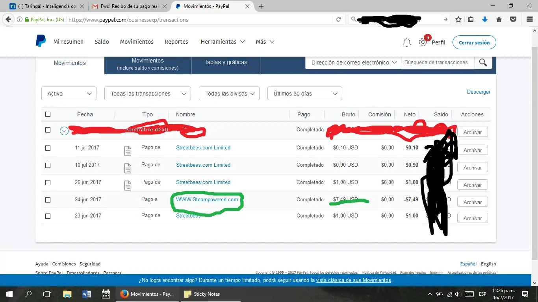Open Firefox downloads arrow icon

tap(485, 19)
